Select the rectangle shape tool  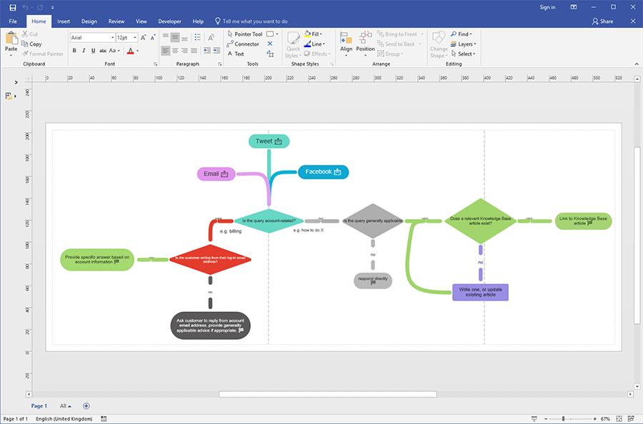click(x=270, y=34)
